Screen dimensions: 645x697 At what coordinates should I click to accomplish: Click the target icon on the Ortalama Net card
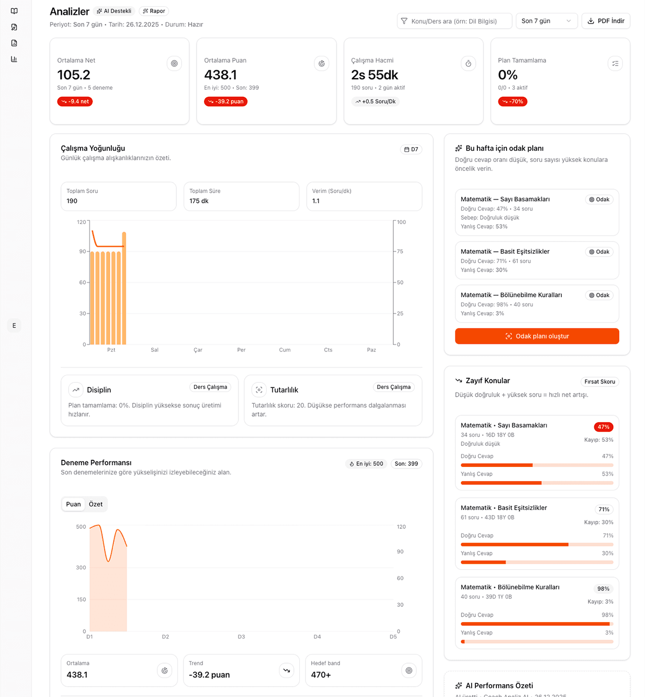tap(174, 64)
